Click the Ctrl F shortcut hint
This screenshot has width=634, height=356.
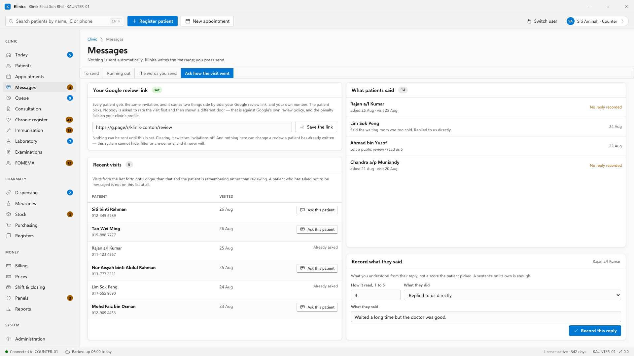coord(116,21)
